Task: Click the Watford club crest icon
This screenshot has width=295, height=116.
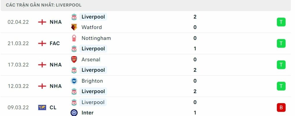Action: (74, 27)
